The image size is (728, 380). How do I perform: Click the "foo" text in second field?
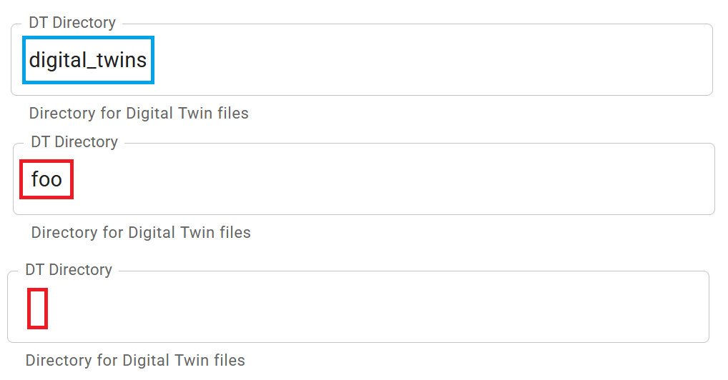coord(46,179)
